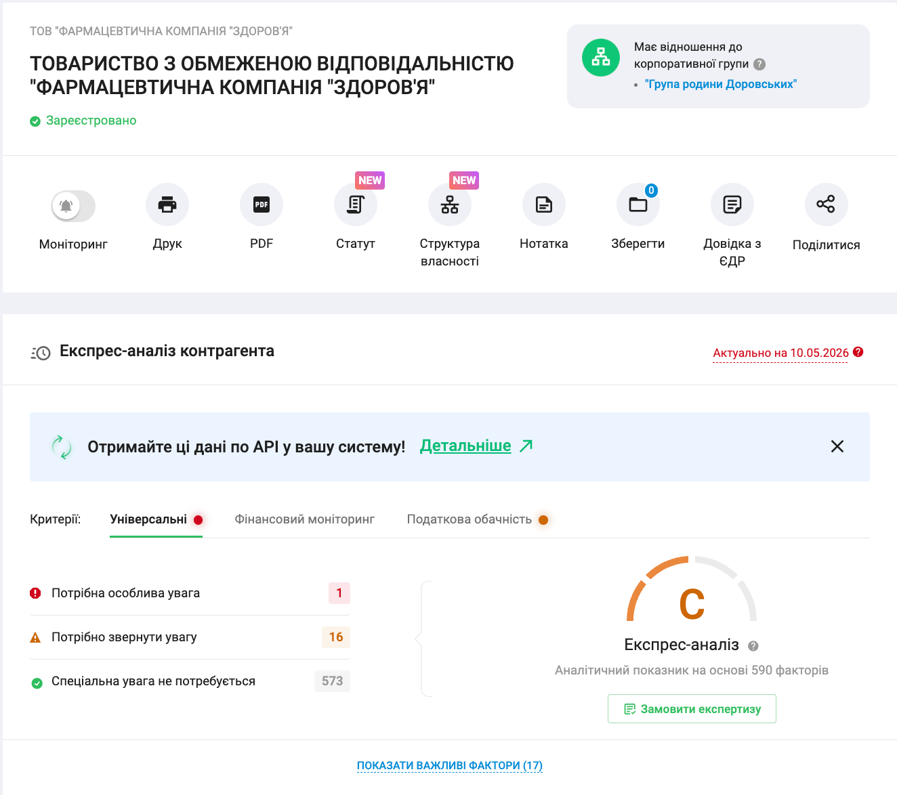Select the Універсальні criteria tab
This screenshot has height=795, width=897.
[x=156, y=519]
